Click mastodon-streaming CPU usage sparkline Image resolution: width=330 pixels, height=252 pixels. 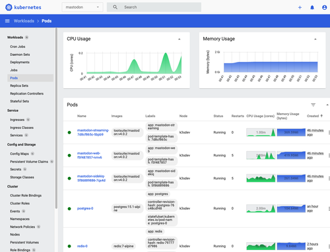(261, 132)
